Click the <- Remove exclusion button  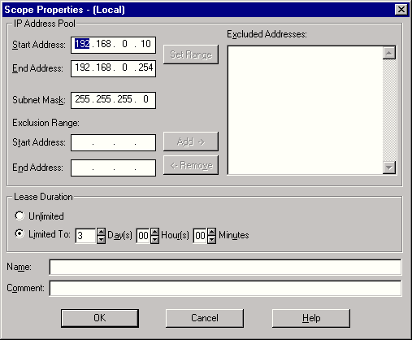point(191,165)
